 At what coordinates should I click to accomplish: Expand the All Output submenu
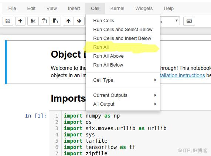123,104
